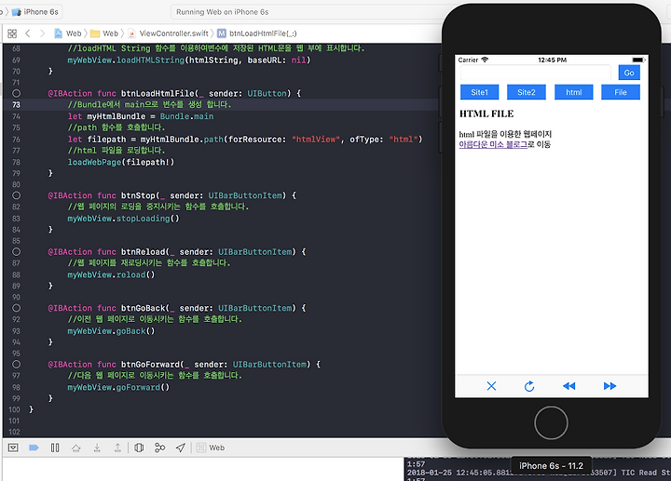The image size is (671, 481).
Task: Click "iPhone 6s - 11.2" simulator label
Action: coord(551,465)
